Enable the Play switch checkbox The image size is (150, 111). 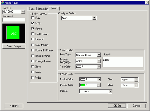point(33,18)
